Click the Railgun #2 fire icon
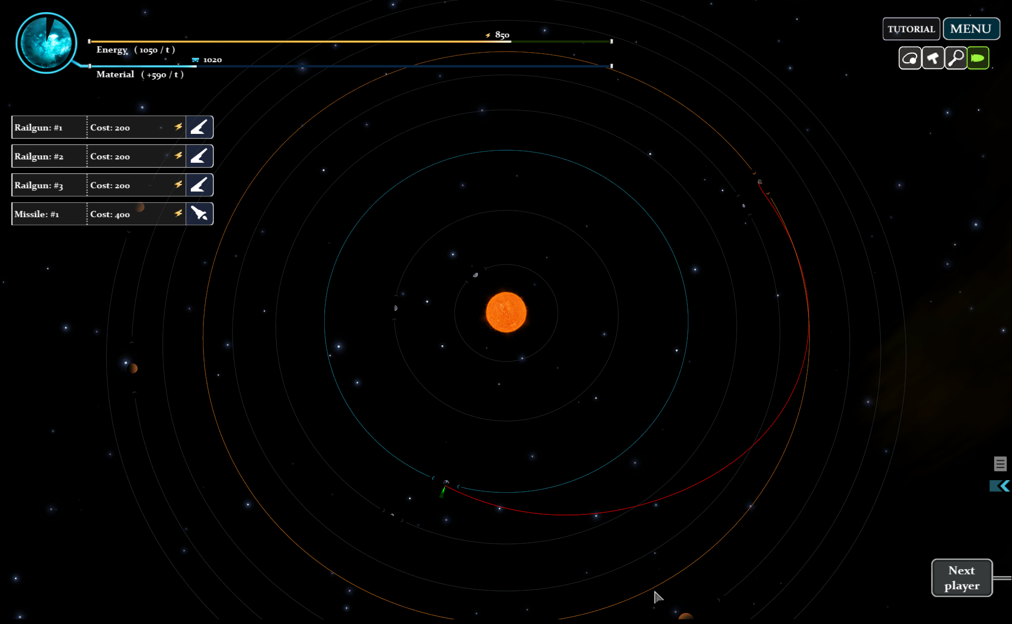Screen dimensions: 1012x624 (x=199, y=156)
